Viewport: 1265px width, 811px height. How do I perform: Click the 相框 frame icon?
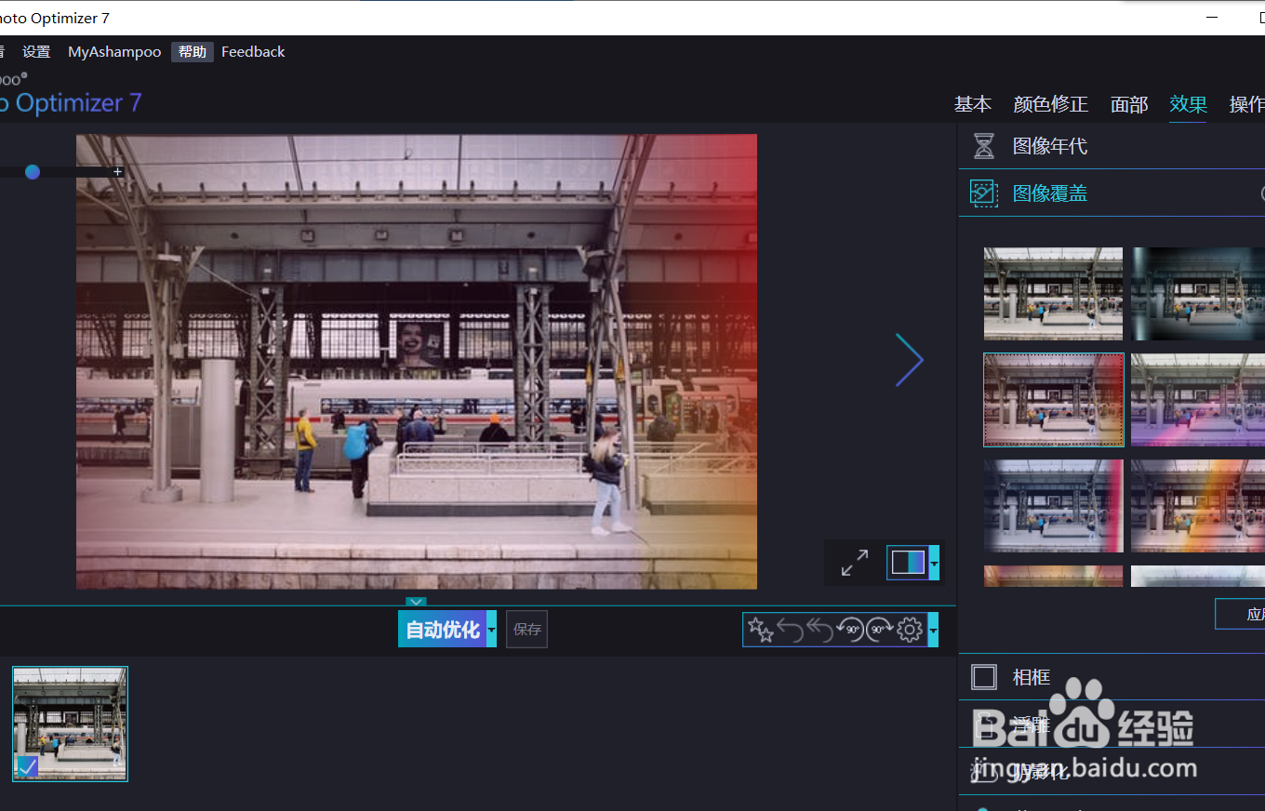pos(983,677)
